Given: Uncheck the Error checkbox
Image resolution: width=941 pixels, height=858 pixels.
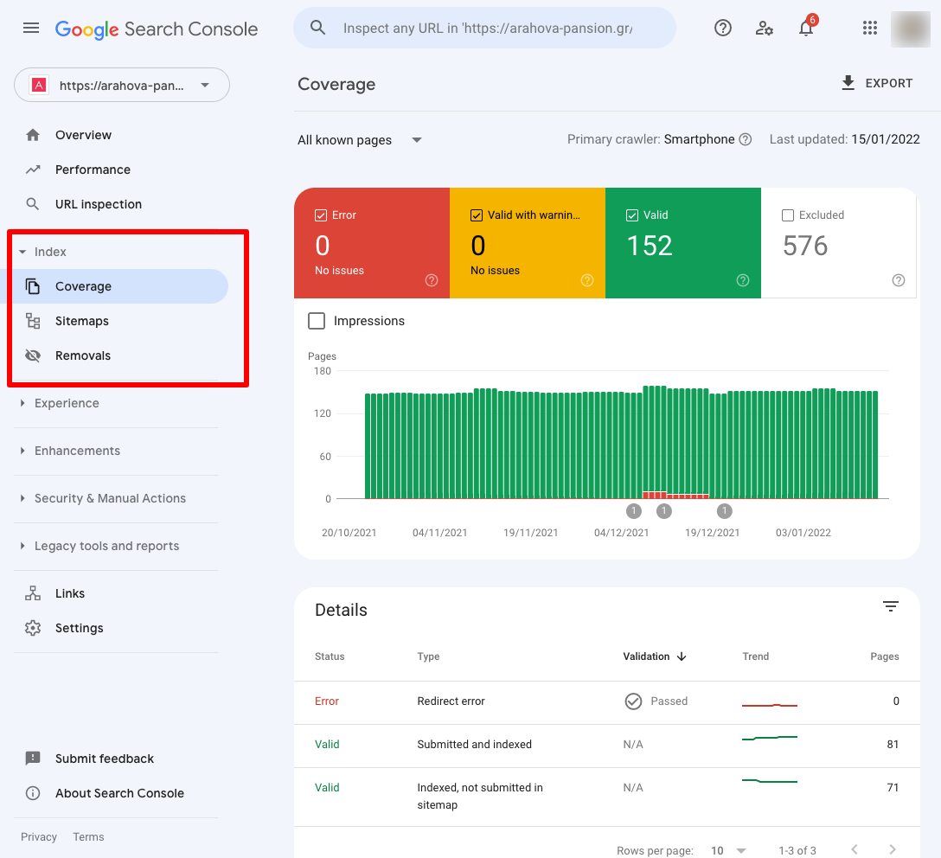Looking at the screenshot, I should coord(321,215).
